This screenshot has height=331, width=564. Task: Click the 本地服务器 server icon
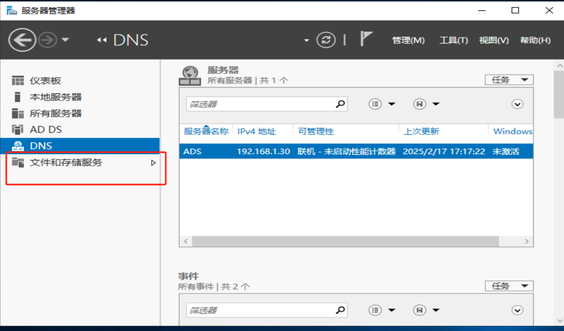17,97
